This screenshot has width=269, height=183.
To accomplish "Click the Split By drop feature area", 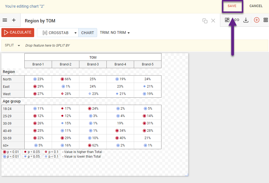I will point(47,46).
